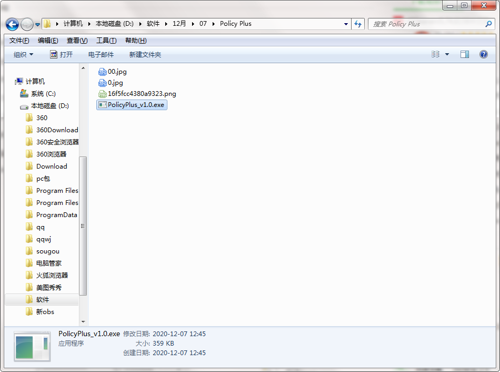Click the blue Back navigation arrow
The height and width of the screenshot is (372, 500).
pos(13,24)
